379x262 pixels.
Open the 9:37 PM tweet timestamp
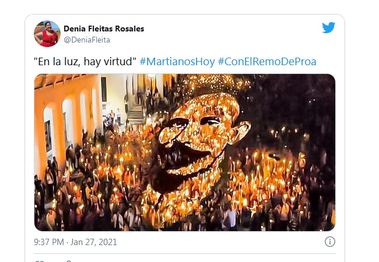49,242
